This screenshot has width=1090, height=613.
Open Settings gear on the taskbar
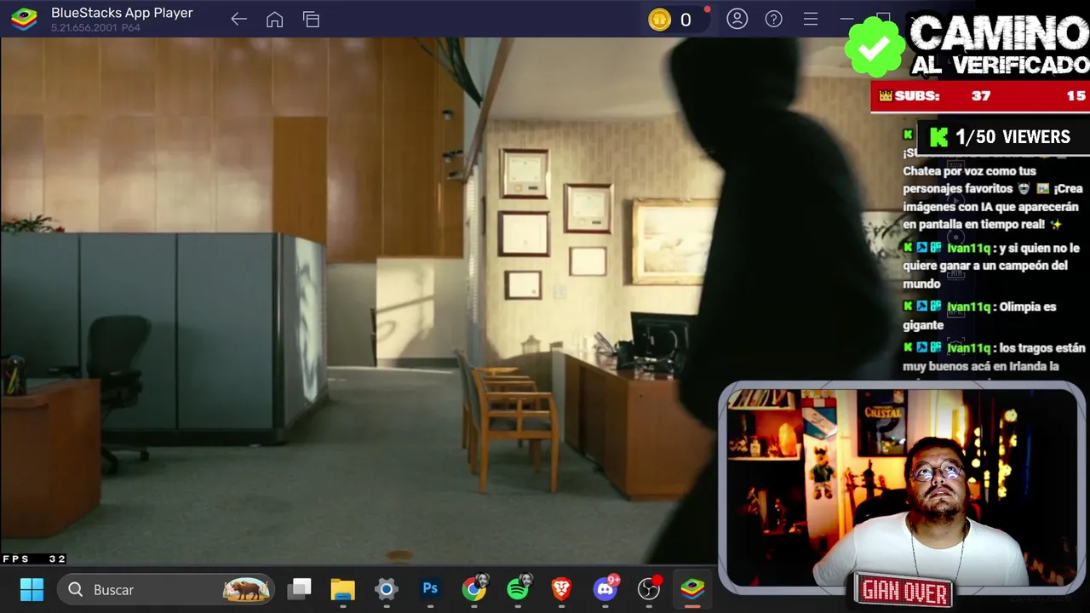click(387, 589)
